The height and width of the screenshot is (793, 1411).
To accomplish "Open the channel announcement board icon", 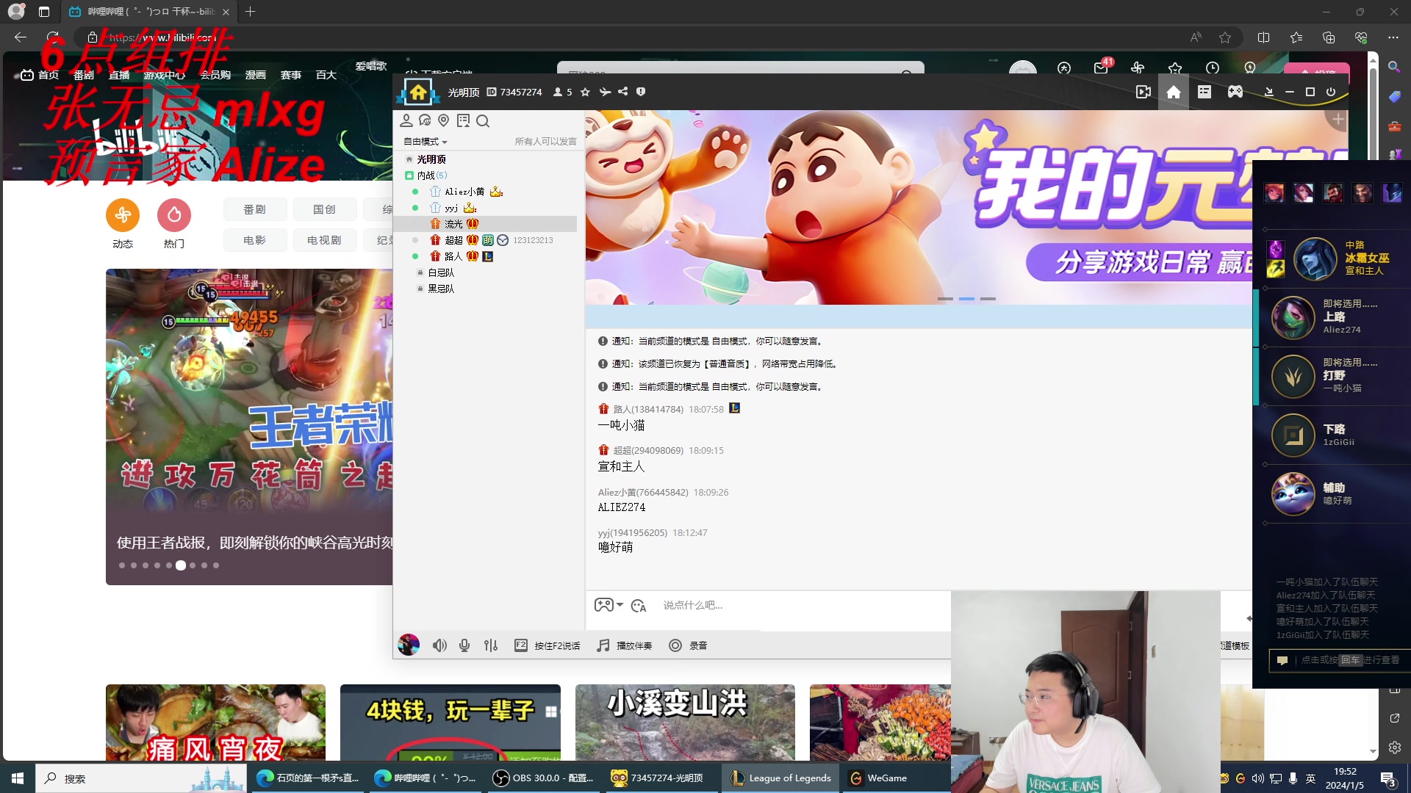I will pyautogui.click(x=463, y=120).
